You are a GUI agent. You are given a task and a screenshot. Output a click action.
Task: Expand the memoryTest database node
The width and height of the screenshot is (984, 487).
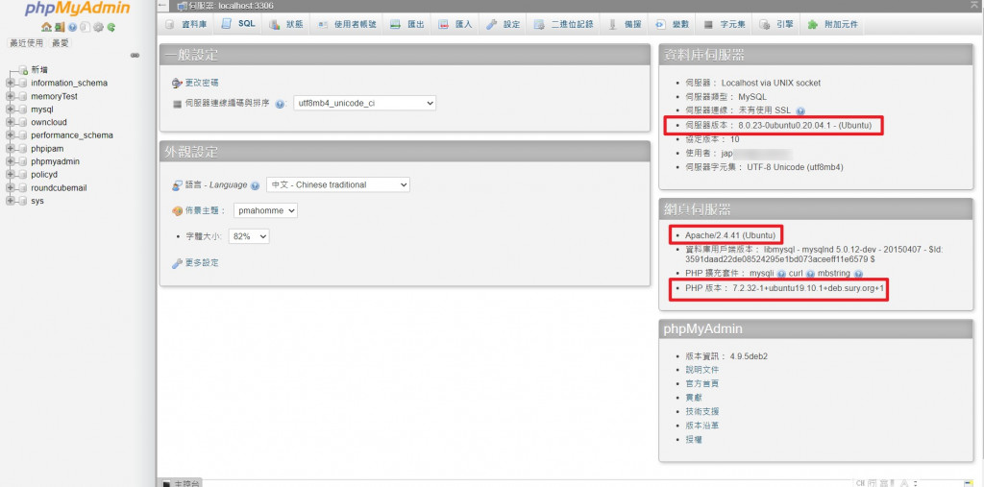(x=10, y=96)
